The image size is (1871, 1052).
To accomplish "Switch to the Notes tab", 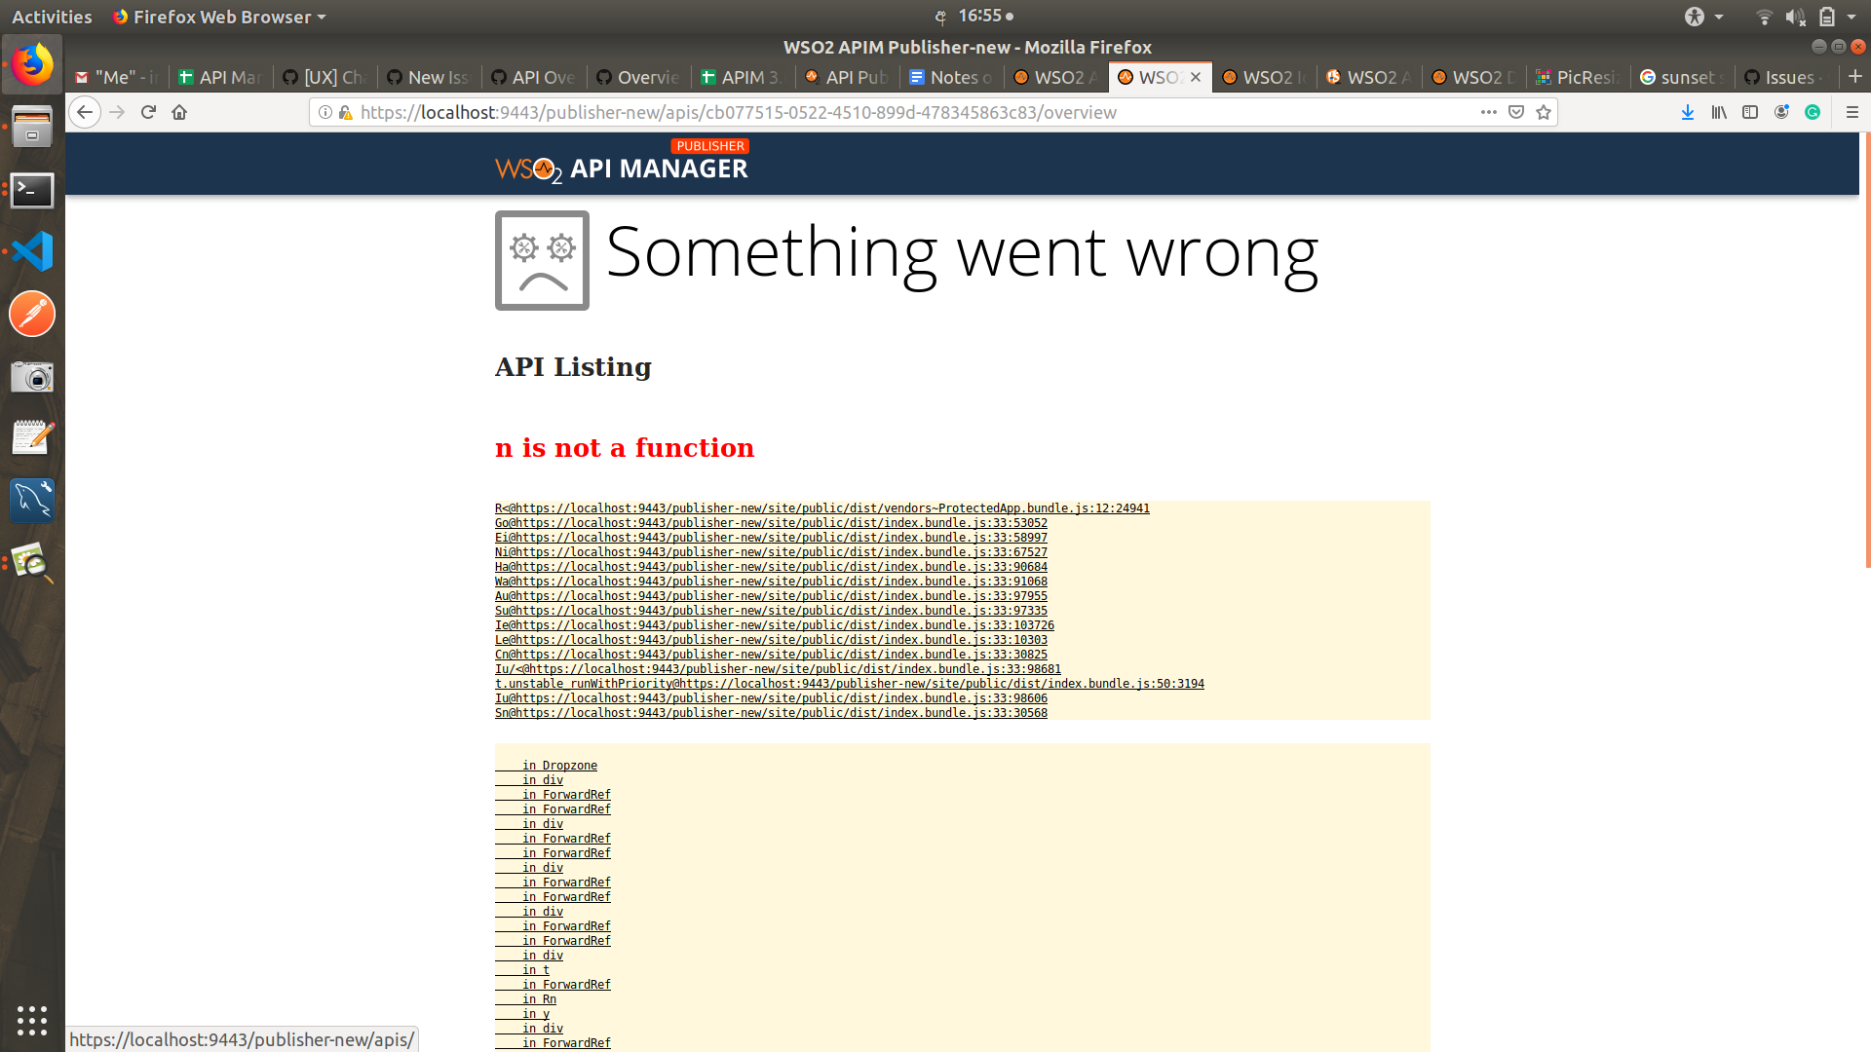I will click(x=950, y=77).
